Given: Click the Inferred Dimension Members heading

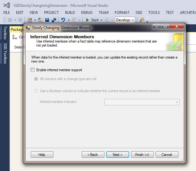Looking at the screenshot, I should coord(62,37).
